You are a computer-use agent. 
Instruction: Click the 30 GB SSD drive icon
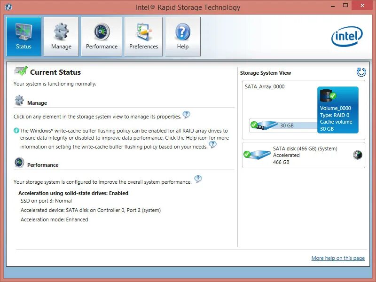(264, 125)
